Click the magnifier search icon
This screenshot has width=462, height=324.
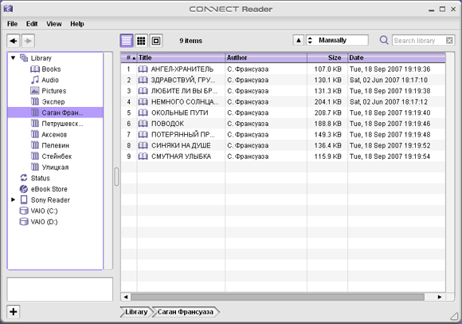tap(384, 40)
